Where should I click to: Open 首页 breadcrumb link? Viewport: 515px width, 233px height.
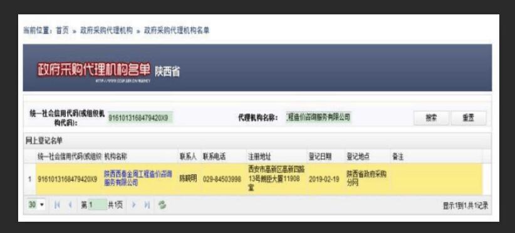[x=63, y=31]
